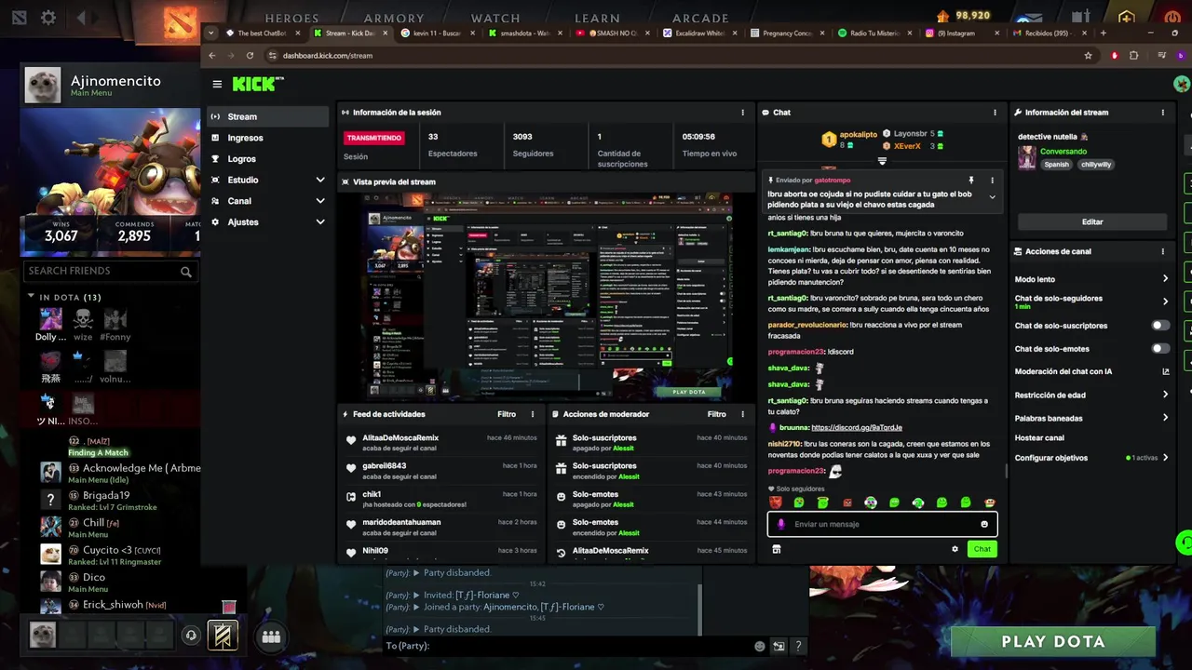Click the PLAY DOTA button
The width and height of the screenshot is (1192, 670).
coord(1053,642)
